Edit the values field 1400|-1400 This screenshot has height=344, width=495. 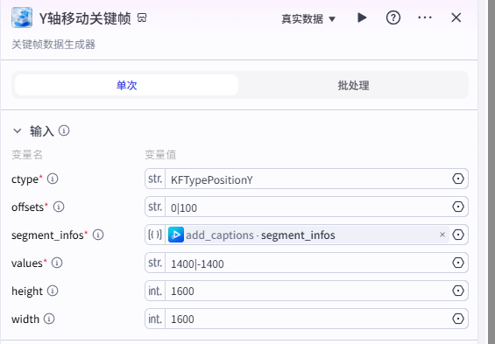click(308, 263)
